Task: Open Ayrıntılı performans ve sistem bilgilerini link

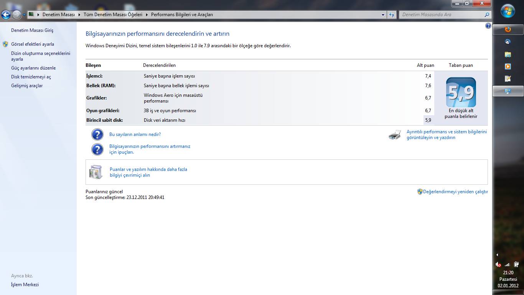Action: point(447,134)
